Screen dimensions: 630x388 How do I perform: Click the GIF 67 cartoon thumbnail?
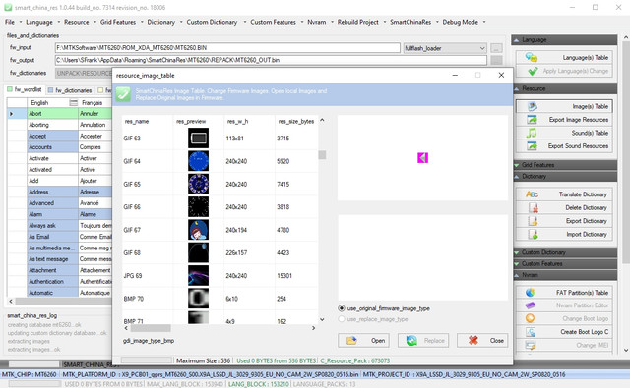coord(198,230)
